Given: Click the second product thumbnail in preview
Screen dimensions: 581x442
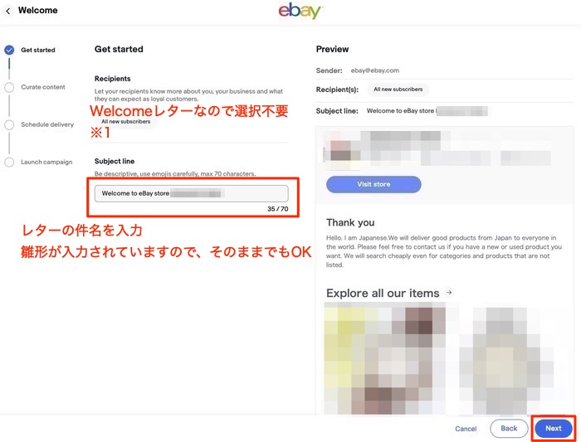Looking at the screenshot, I should [x=505, y=358].
